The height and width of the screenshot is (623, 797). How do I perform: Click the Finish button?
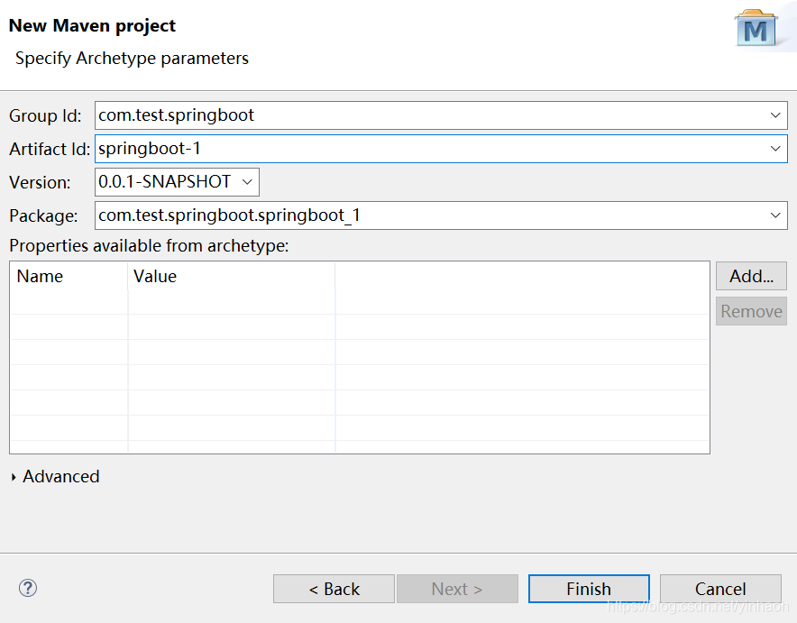coord(589,589)
